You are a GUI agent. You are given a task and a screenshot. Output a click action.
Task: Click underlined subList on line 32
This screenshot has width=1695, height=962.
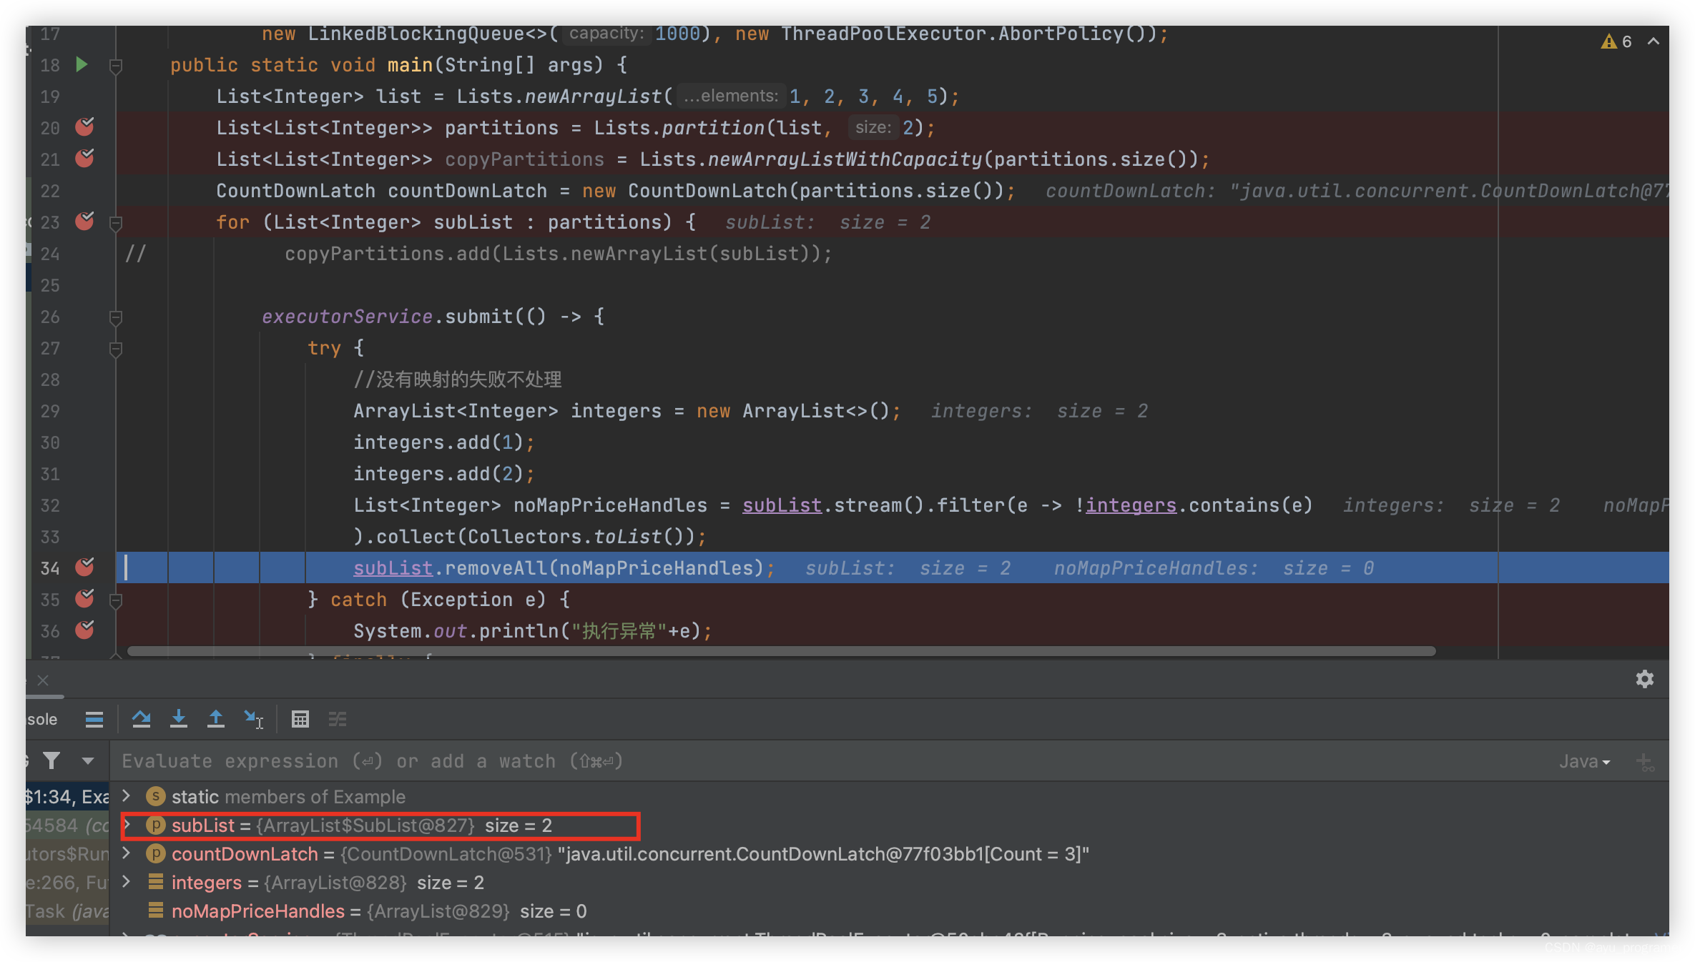[782, 505]
